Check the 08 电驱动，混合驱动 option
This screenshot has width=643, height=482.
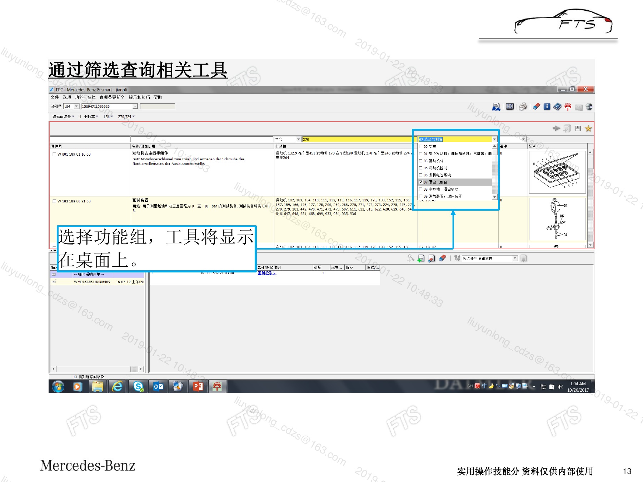421,189
